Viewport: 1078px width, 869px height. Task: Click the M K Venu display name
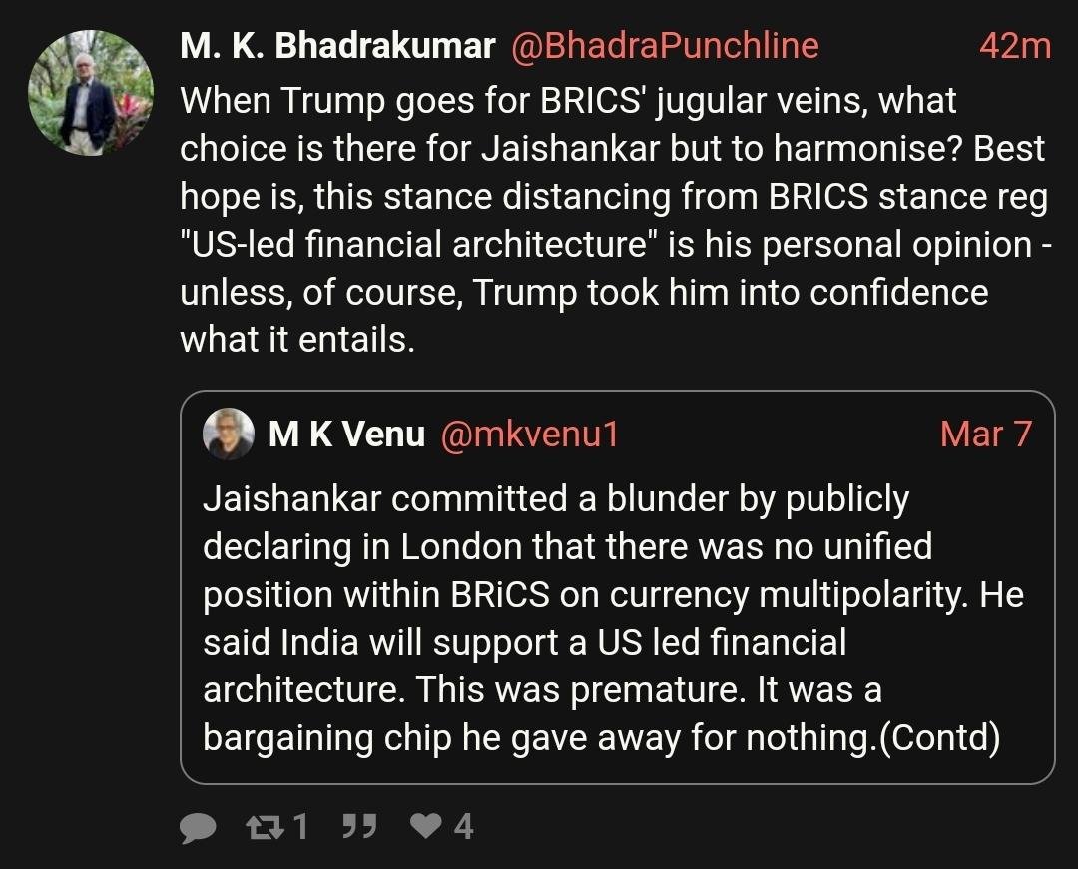point(346,434)
